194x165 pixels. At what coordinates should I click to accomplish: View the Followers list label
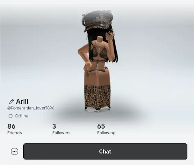pyautogui.click(x=61, y=133)
